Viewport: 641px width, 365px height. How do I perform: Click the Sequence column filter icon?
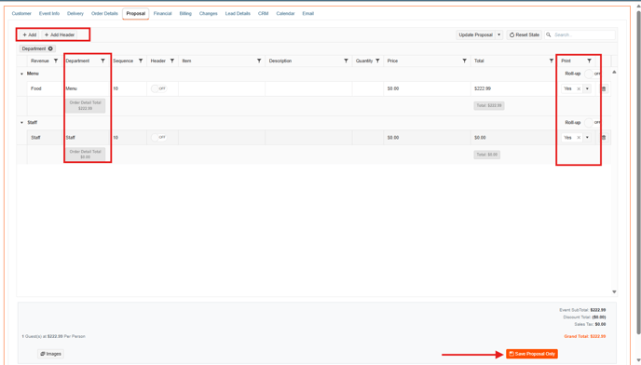point(141,61)
